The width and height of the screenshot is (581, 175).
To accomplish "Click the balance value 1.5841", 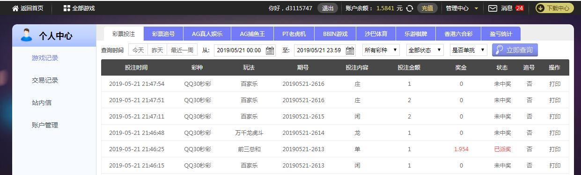I will [x=385, y=8].
